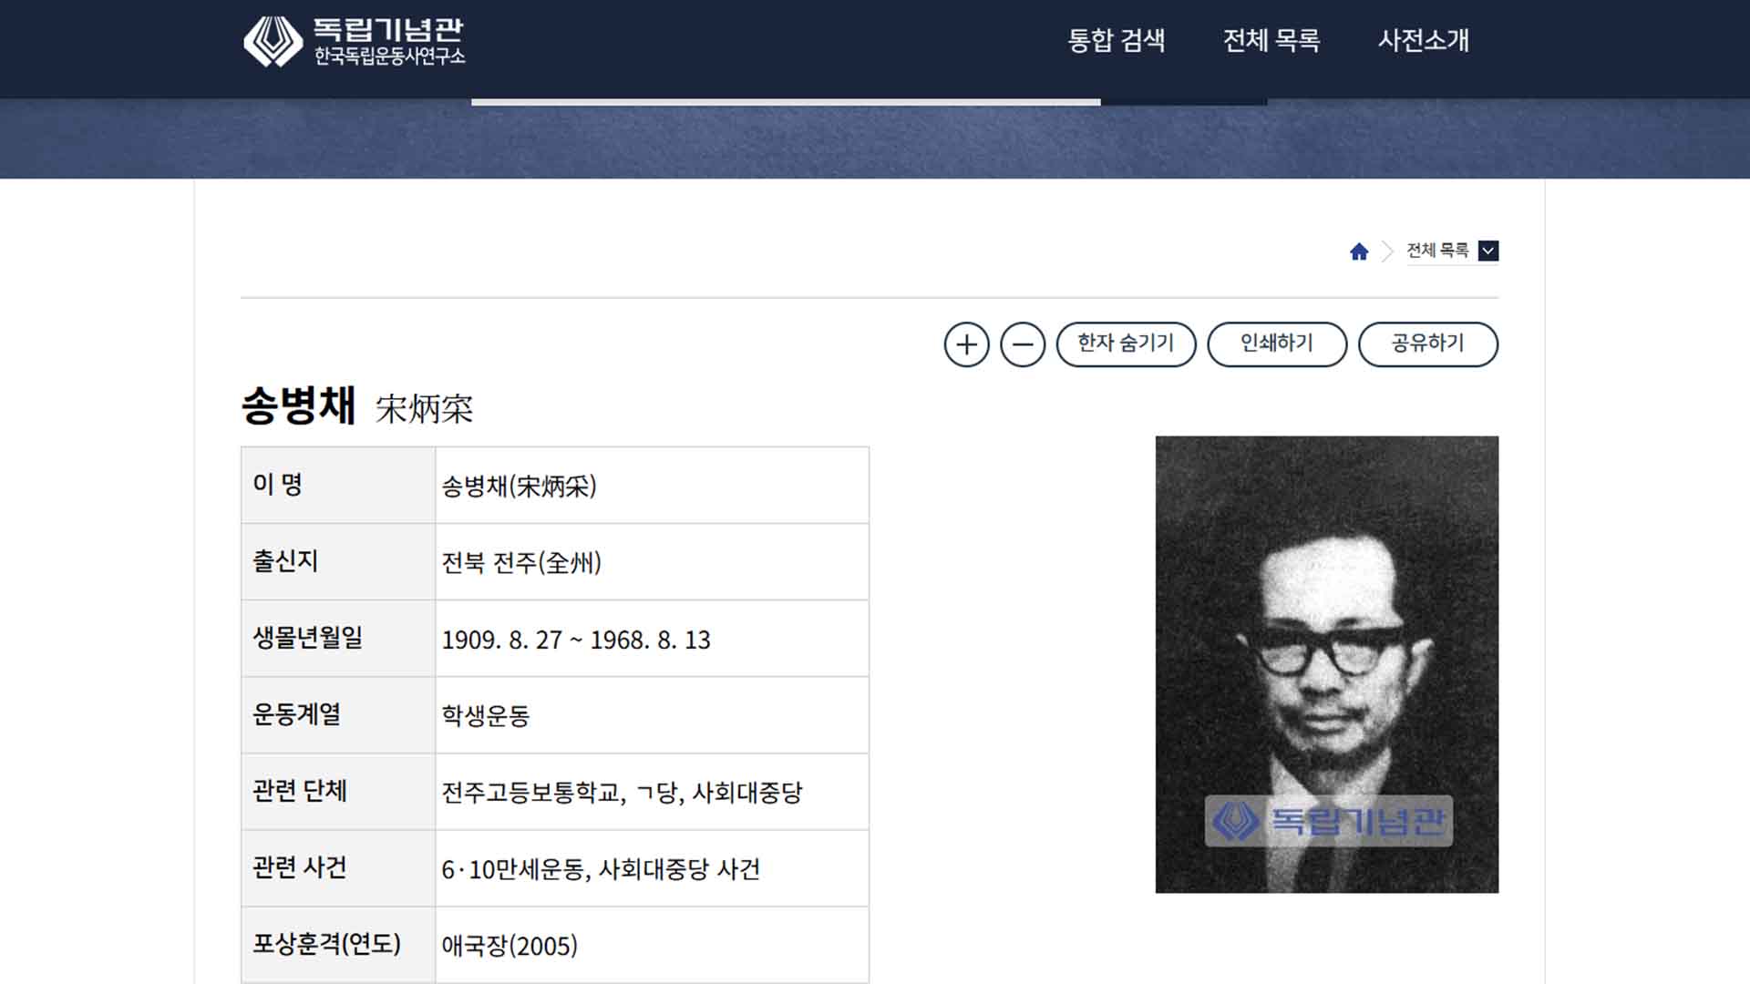Click the 인쇄하기 print button
Viewport: 1750px width, 984px height.
click(x=1278, y=344)
